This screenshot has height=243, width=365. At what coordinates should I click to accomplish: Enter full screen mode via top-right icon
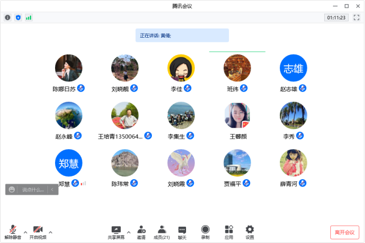(x=356, y=17)
